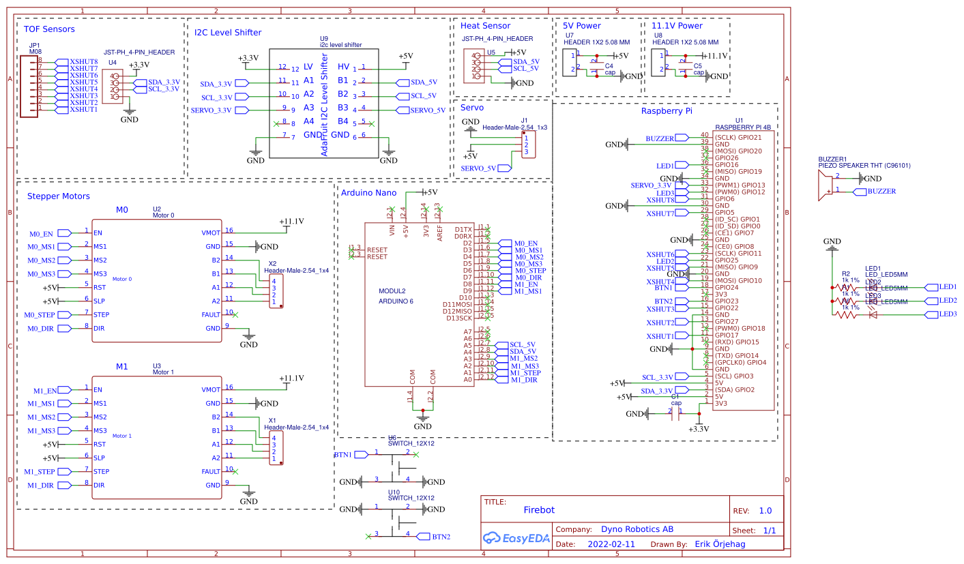Viewport: 964px width, 564px height.
Task: Select the J1 servo header connector
Action: (x=528, y=145)
